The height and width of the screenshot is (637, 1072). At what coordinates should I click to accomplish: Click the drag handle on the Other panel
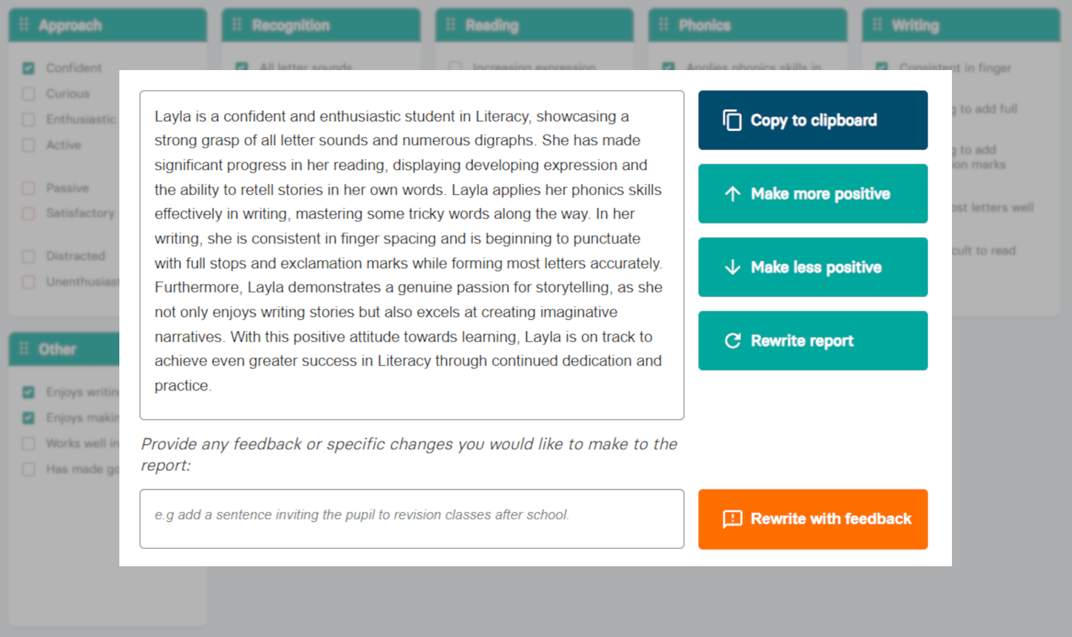coord(23,349)
